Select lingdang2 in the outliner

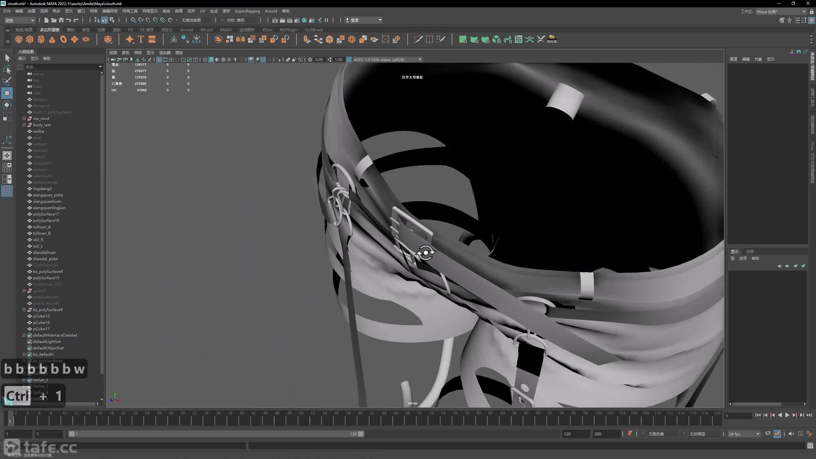[x=42, y=188]
